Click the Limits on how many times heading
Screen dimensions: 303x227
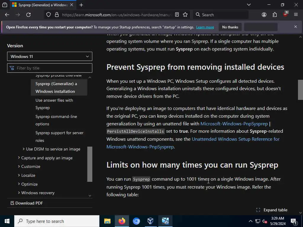192,165
